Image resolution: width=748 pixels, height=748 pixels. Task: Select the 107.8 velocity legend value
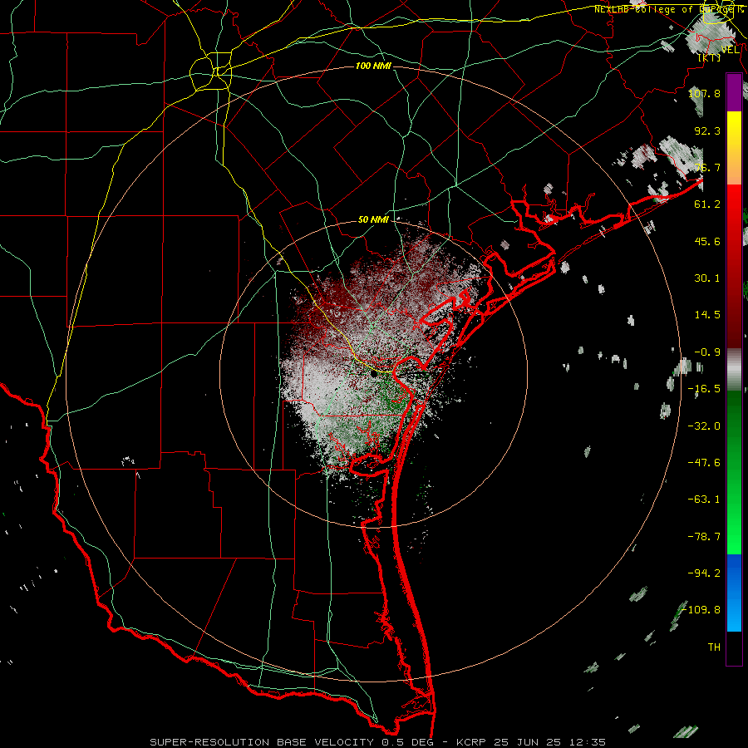point(704,93)
